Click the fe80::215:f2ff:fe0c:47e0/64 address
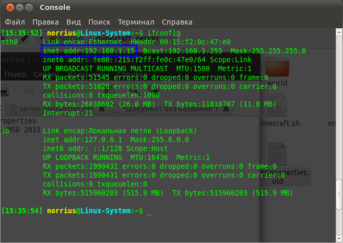 pyautogui.click(x=149, y=60)
